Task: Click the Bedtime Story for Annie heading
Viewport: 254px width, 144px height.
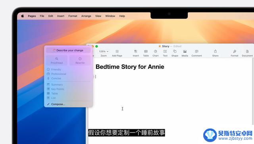Action: [130, 67]
